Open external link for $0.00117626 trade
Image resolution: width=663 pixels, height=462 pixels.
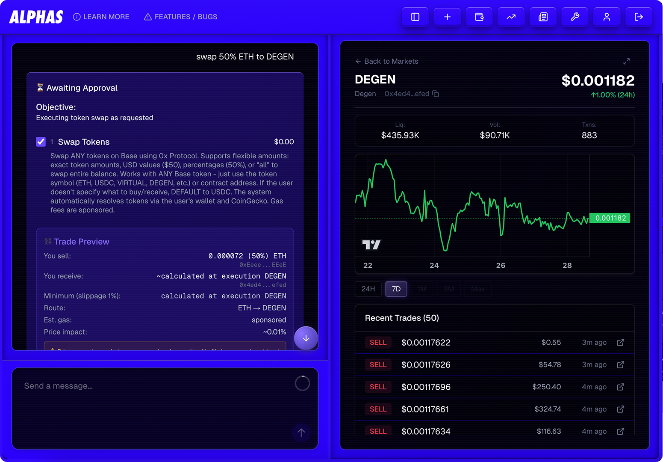621,364
